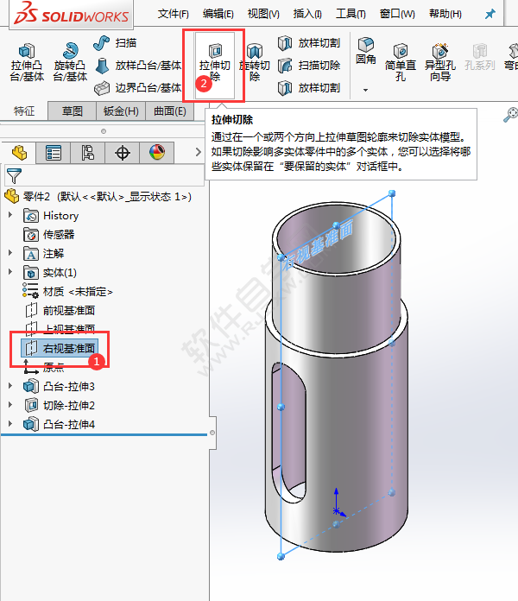The height and width of the screenshot is (601, 518).
Task: Select the 上视基准面 top plane
Action: point(60,329)
